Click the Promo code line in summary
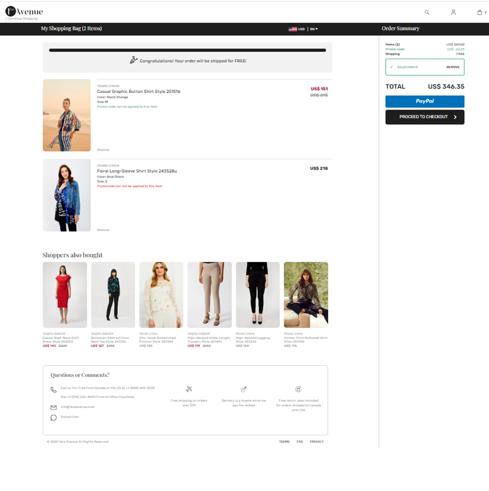Viewport: 489px width, 491px height. [425, 49]
